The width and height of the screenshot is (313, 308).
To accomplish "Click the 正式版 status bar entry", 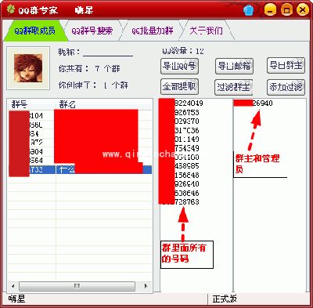I will (225, 299).
